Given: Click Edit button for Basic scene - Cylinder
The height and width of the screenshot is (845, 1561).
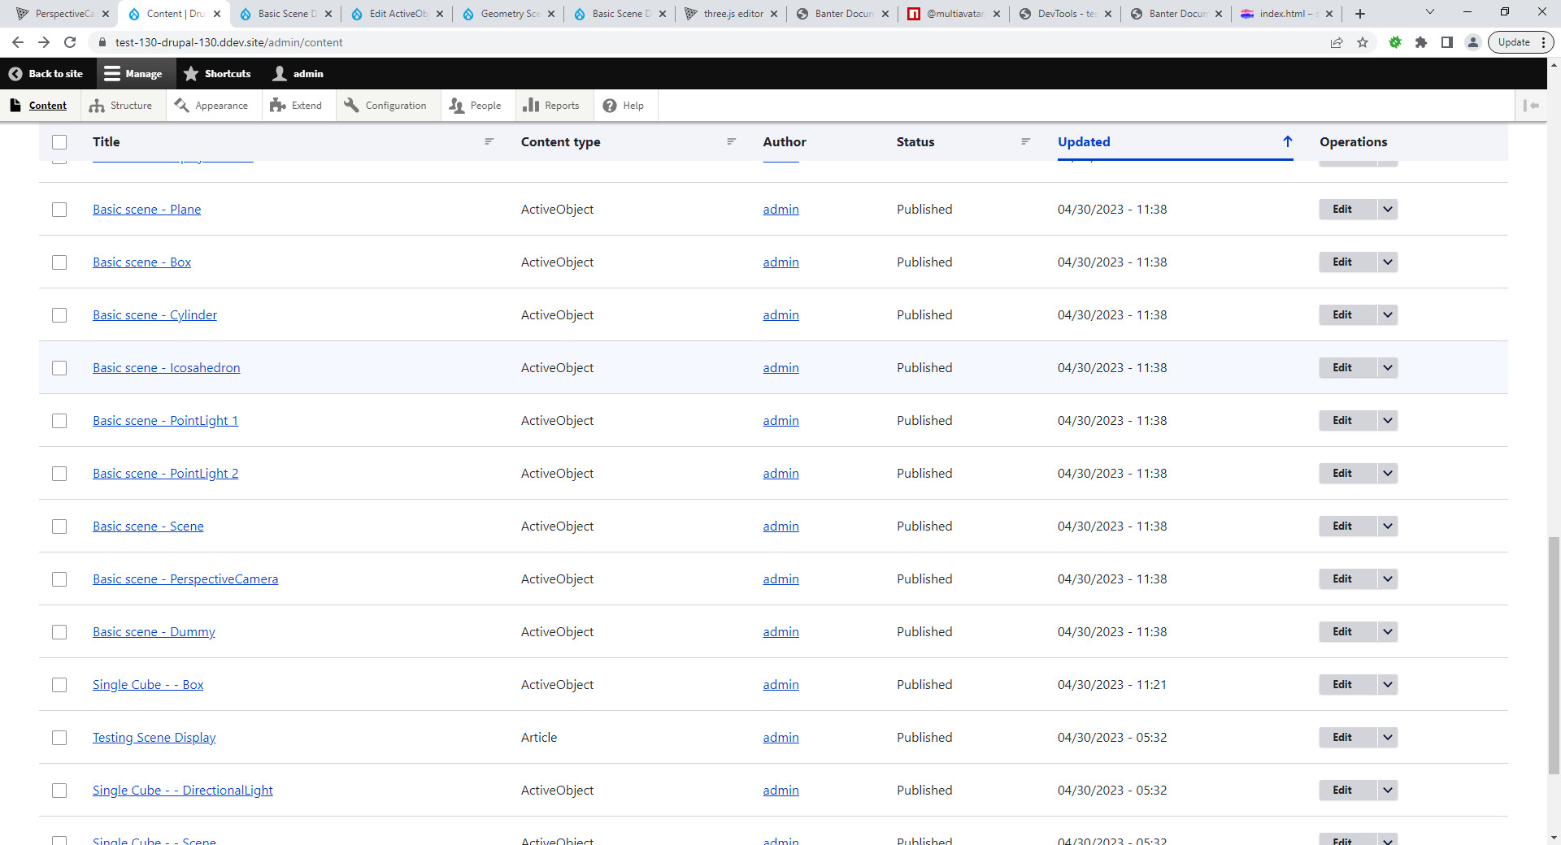Looking at the screenshot, I should 1342,315.
